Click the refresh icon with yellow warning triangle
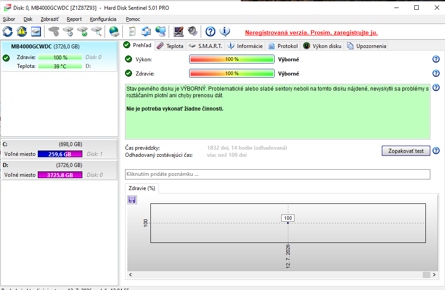This screenshot has width=445, height=290. coord(22,32)
